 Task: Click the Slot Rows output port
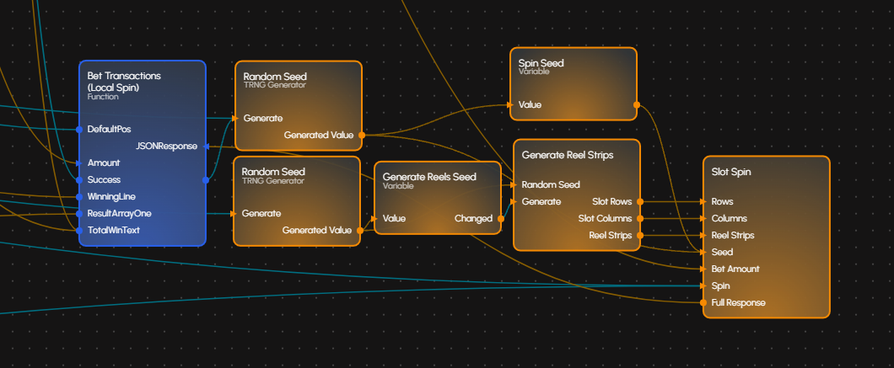coord(639,201)
